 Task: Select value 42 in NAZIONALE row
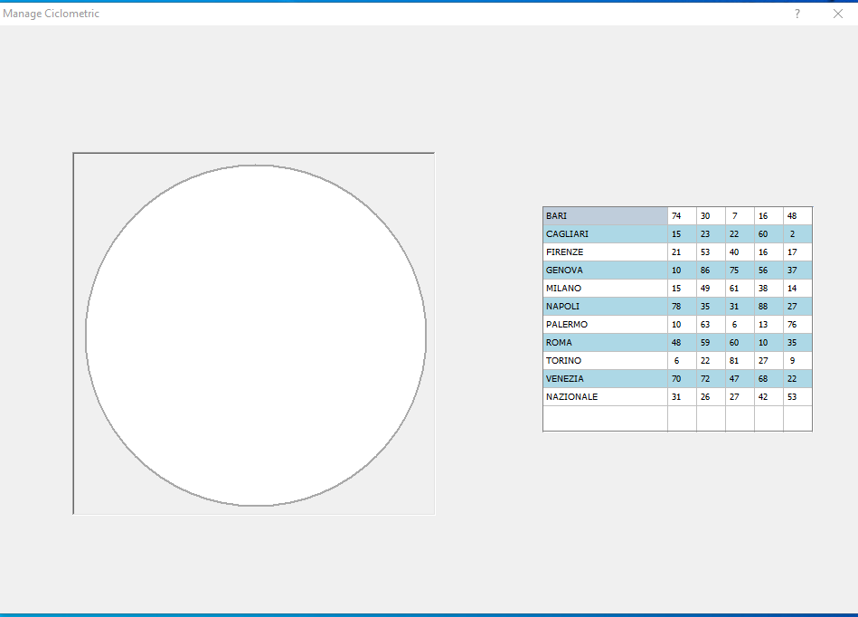pyautogui.click(x=768, y=396)
